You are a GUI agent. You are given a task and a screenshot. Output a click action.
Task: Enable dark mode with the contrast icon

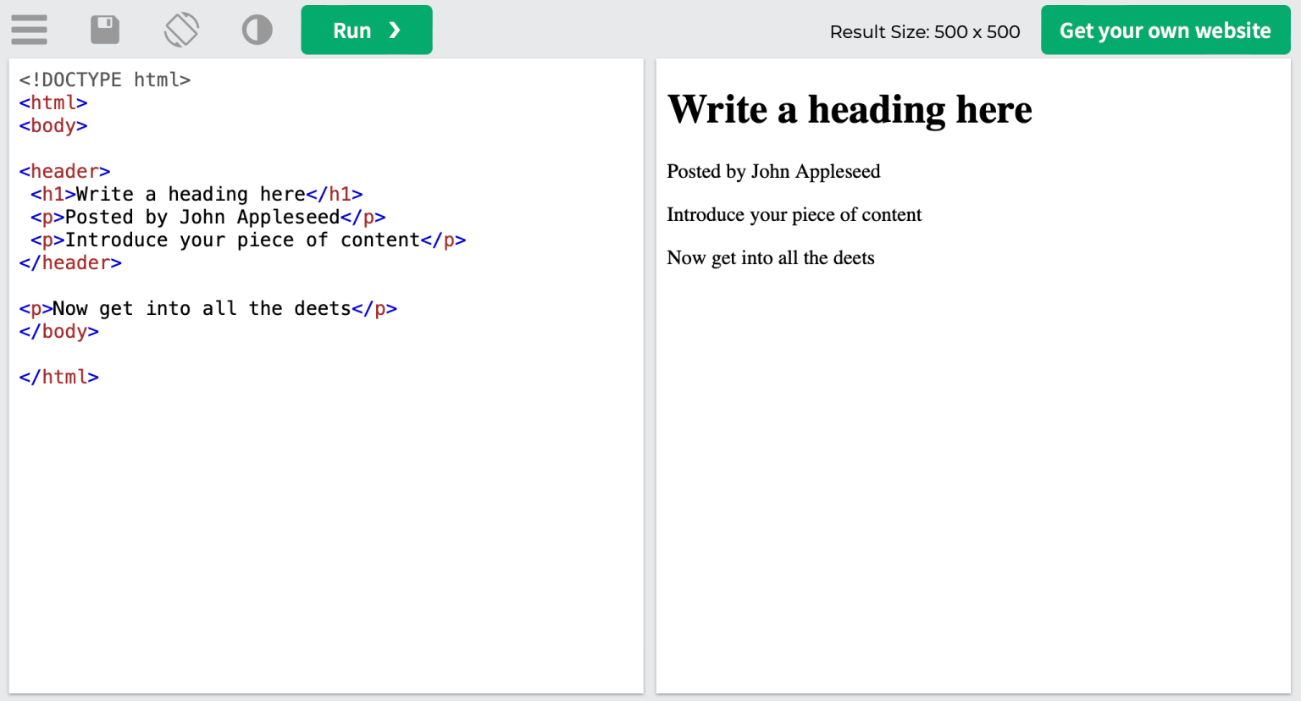point(257,30)
